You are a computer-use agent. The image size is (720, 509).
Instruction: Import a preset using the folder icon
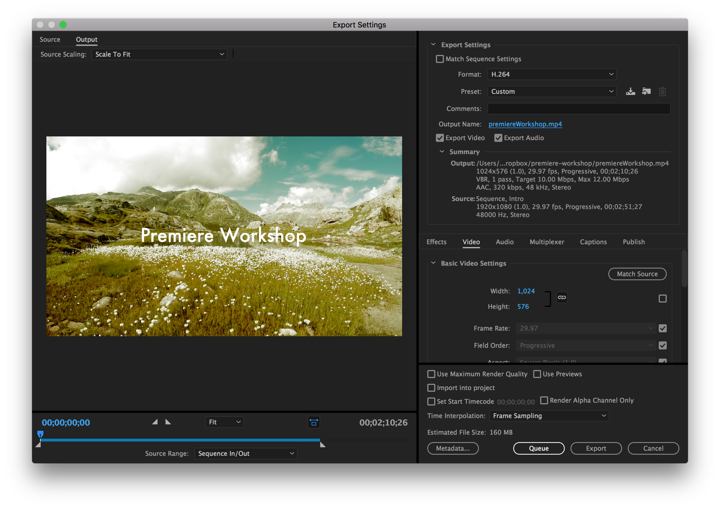pyautogui.click(x=646, y=92)
